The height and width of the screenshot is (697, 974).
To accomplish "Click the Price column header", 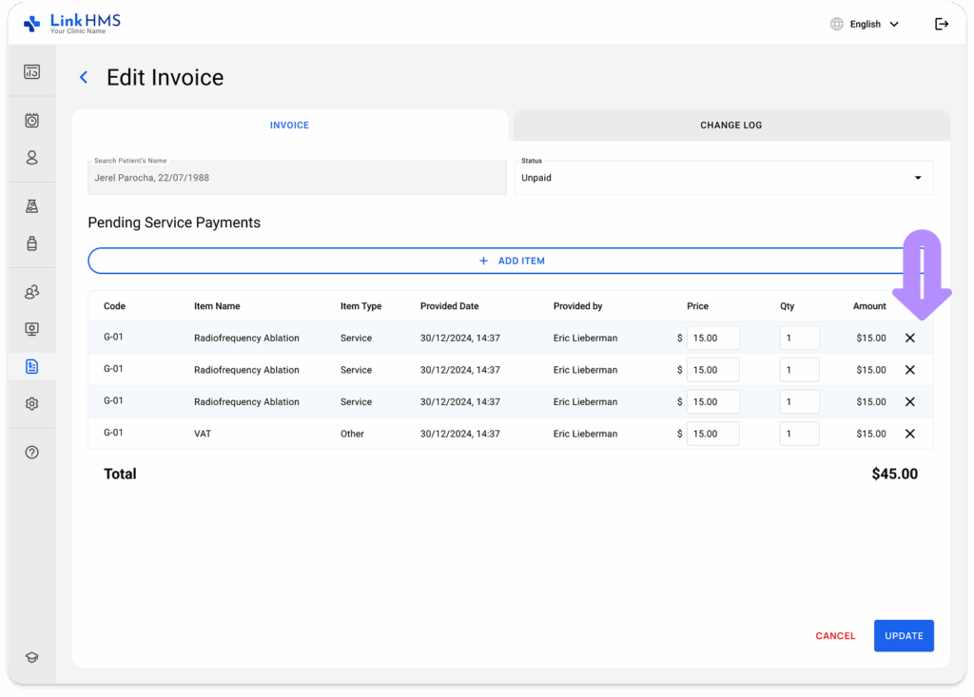I will (x=697, y=306).
